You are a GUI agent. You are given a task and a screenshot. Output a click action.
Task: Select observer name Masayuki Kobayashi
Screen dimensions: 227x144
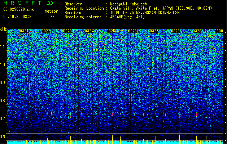pos(130,4)
